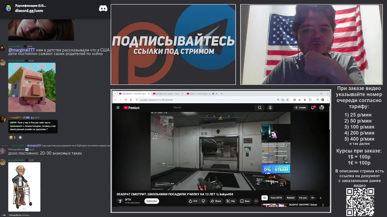
Task: Open the DFTK channel name link
Action: (128, 200)
